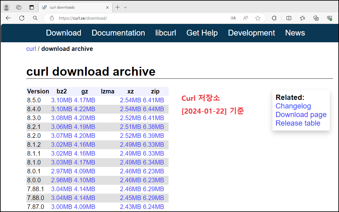This screenshot has height=212, width=339.
Task: Download 8.2.0 zip 6.39MB file
Action: point(153,136)
